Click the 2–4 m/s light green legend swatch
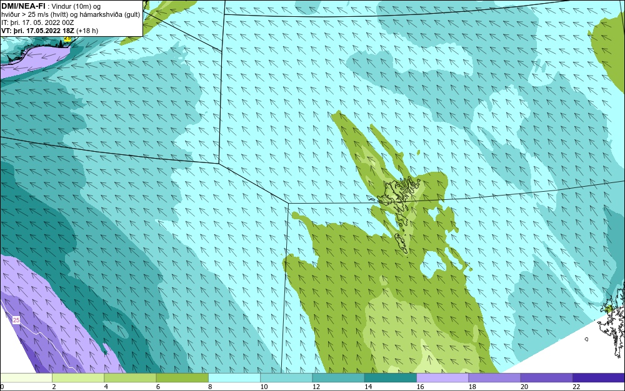The image size is (625, 391). point(78,378)
